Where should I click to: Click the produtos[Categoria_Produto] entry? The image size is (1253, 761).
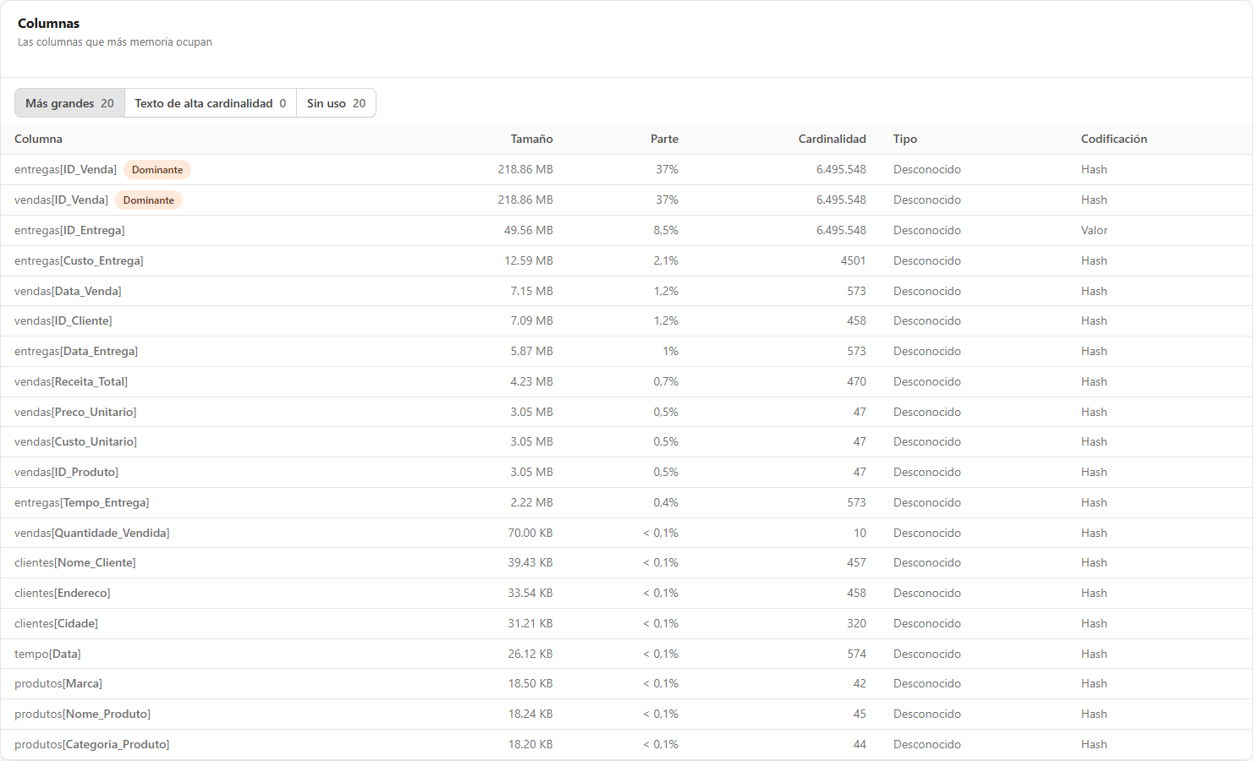[x=92, y=744]
